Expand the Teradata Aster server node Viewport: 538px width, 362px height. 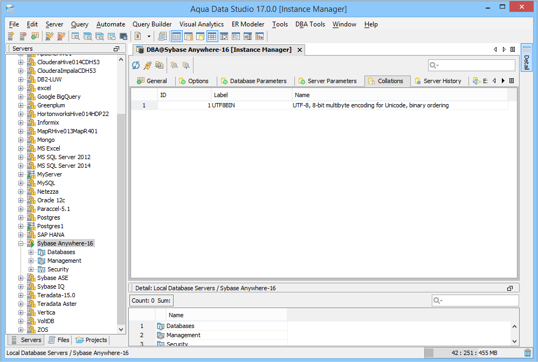click(x=21, y=304)
